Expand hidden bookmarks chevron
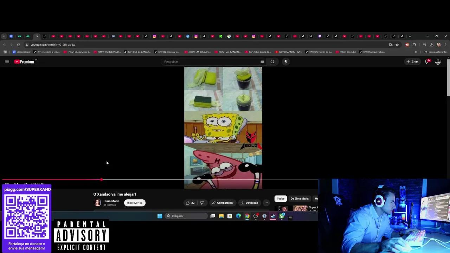This screenshot has height=253, width=450. tap(416, 52)
